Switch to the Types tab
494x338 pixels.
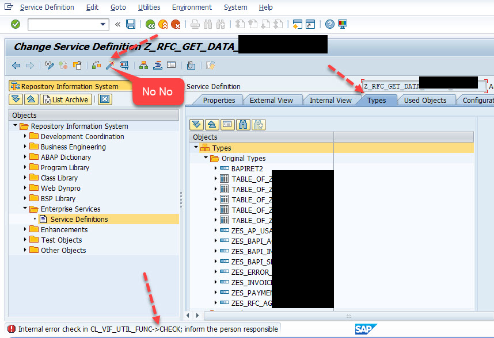(377, 100)
